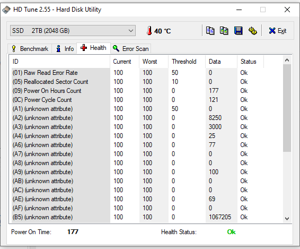
Task: Switch to the Benchmark tab
Action: 30,49
